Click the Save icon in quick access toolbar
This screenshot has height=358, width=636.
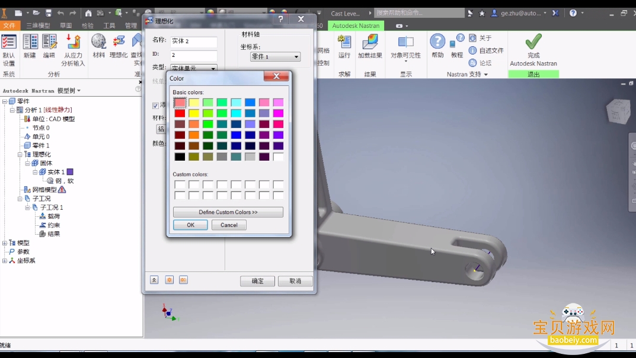[48, 13]
